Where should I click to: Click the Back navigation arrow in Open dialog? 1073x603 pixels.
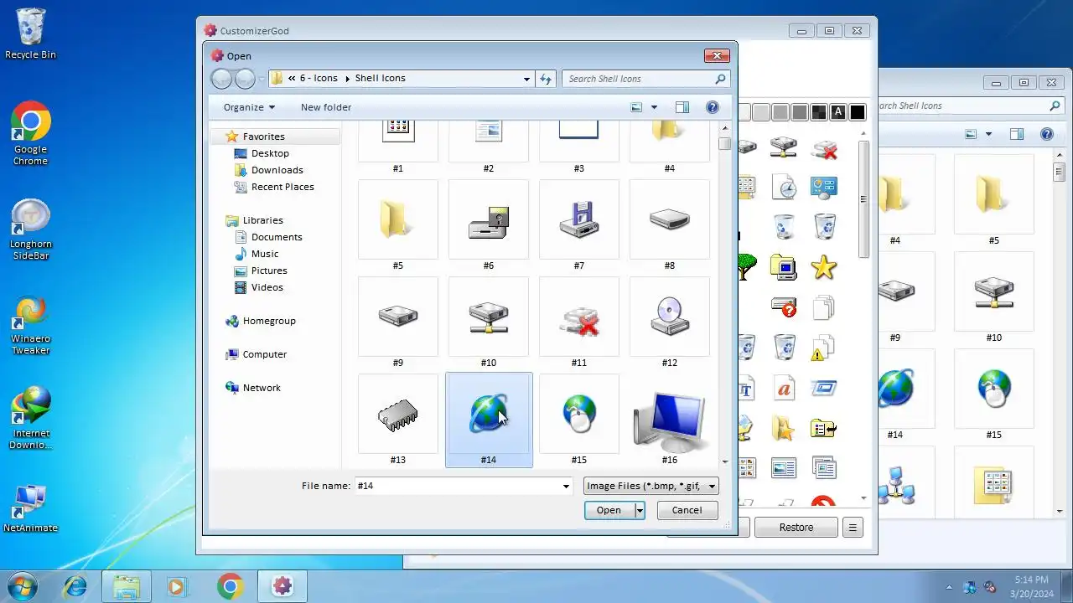point(221,79)
